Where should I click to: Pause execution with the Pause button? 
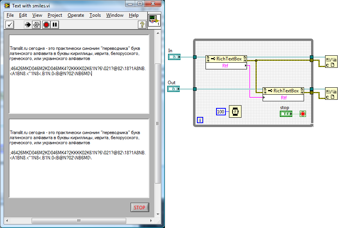click(x=55, y=25)
